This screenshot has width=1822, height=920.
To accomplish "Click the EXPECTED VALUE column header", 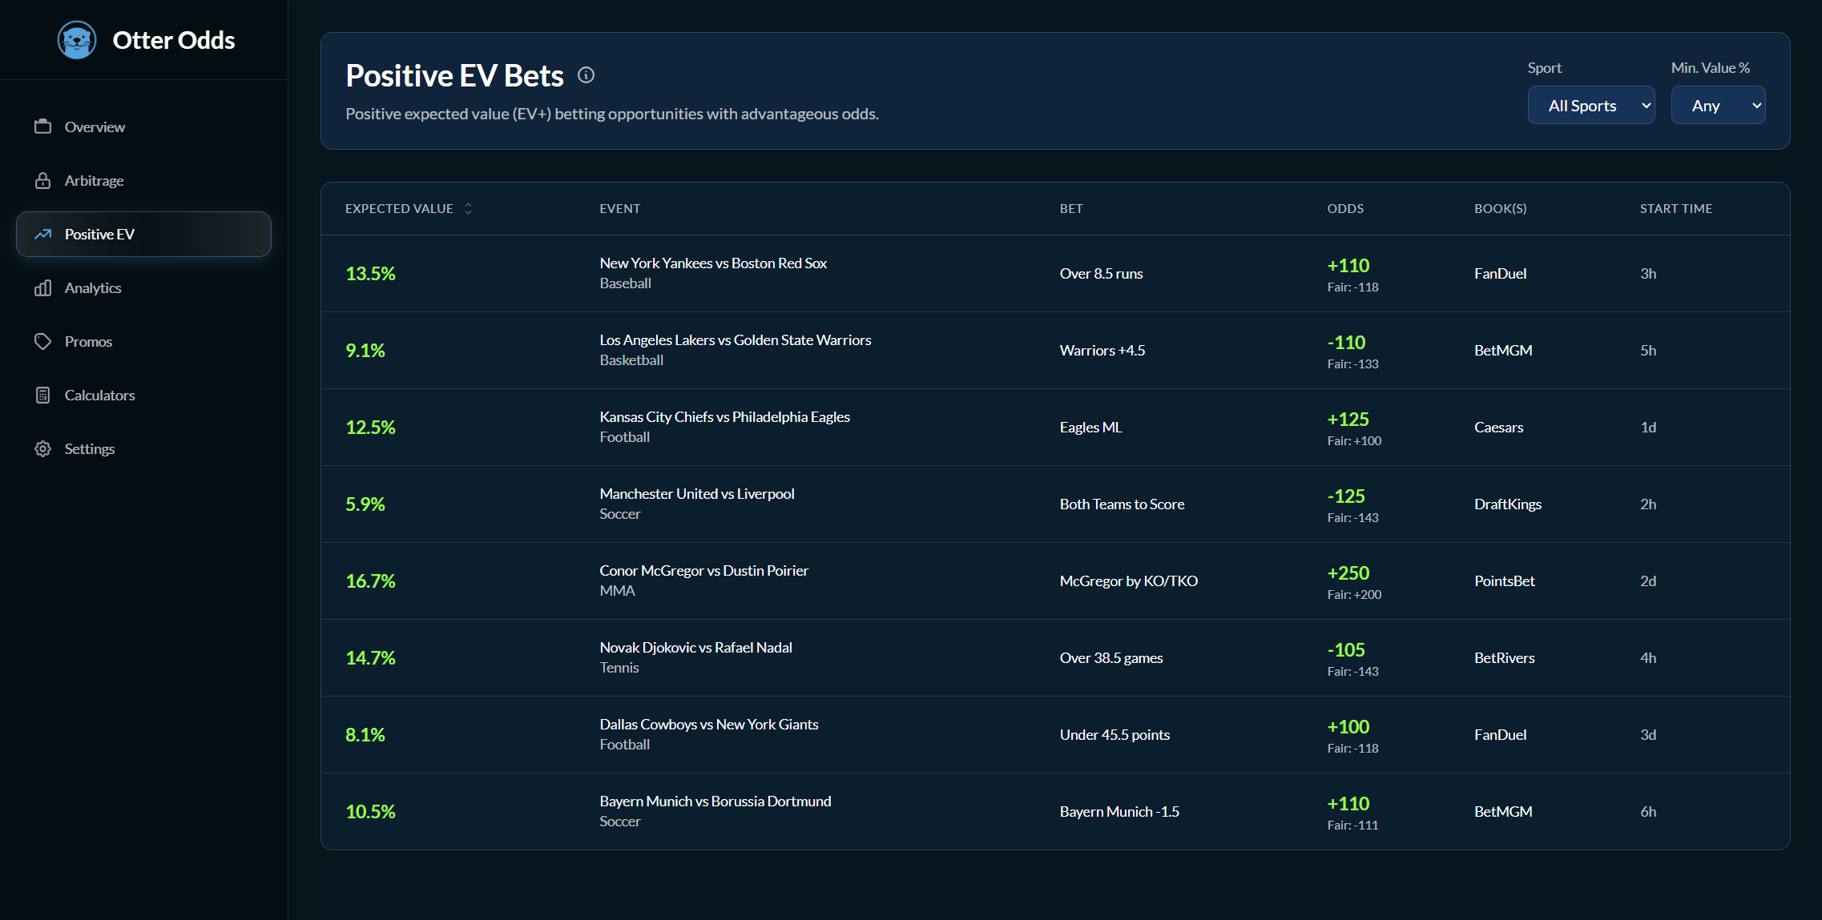I will (399, 208).
